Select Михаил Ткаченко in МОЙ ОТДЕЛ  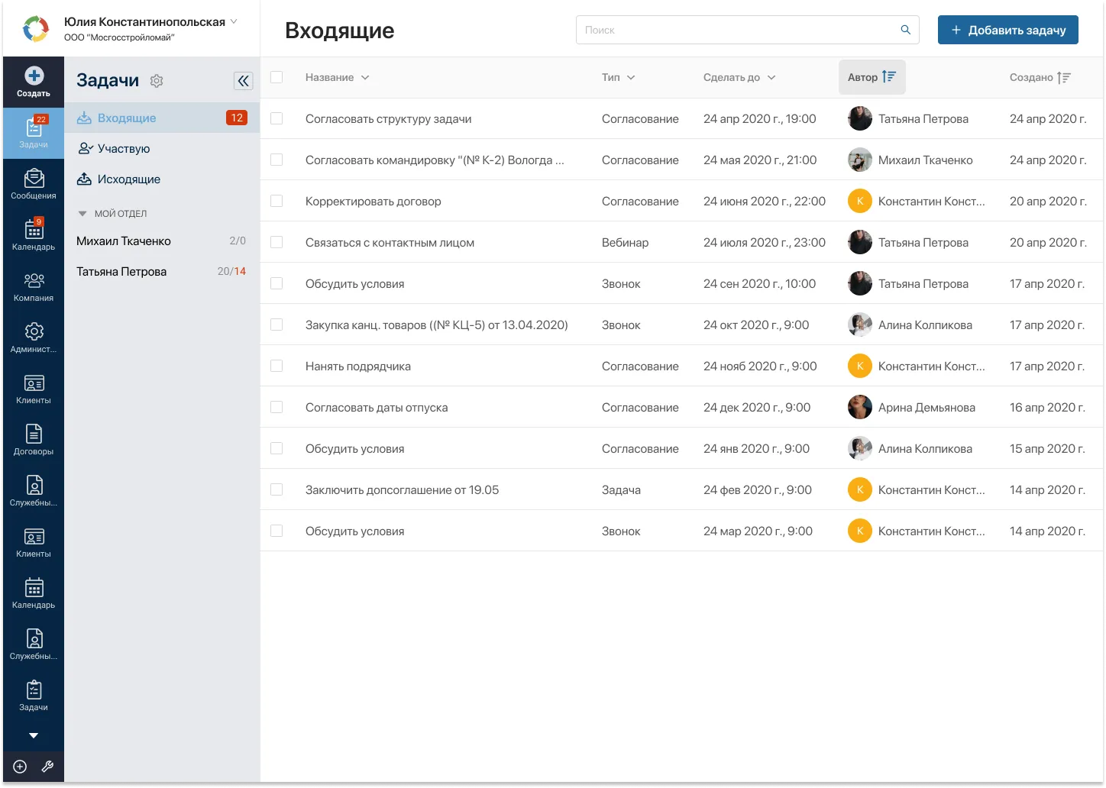tap(162, 241)
